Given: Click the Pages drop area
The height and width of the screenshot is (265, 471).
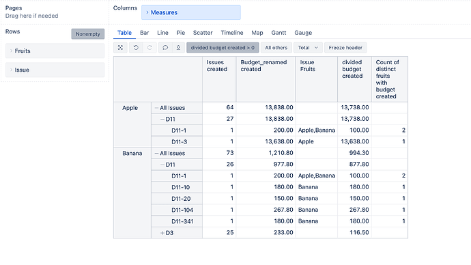Looking at the screenshot, I should [55, 12].
